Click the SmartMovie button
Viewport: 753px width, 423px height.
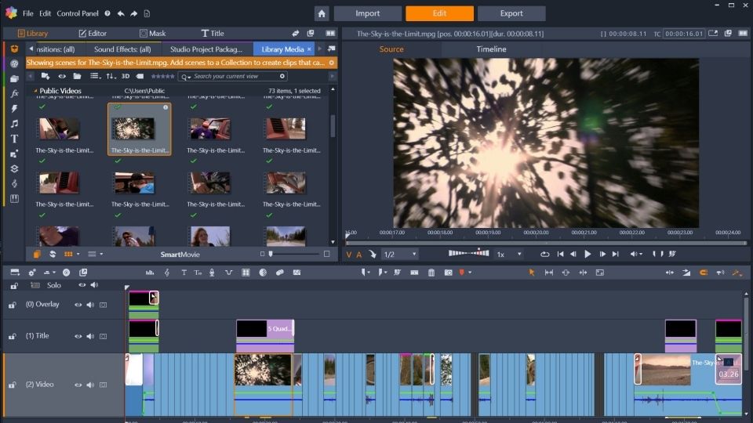coord(181,254)
